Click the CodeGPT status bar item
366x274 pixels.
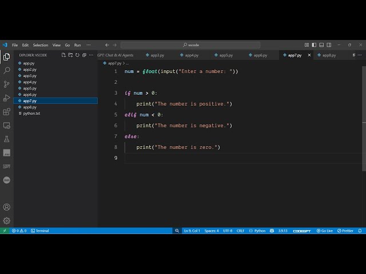click(x=302, y=231)
